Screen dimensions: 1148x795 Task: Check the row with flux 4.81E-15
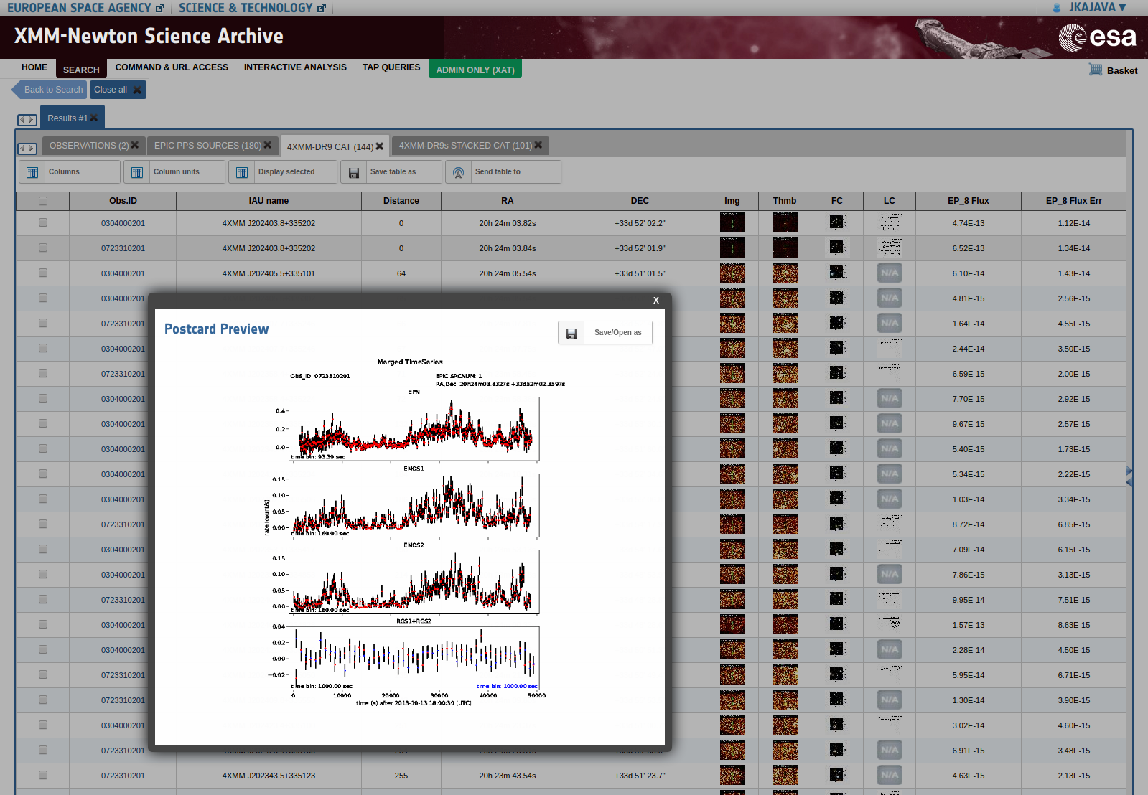(x=43, y=298)
